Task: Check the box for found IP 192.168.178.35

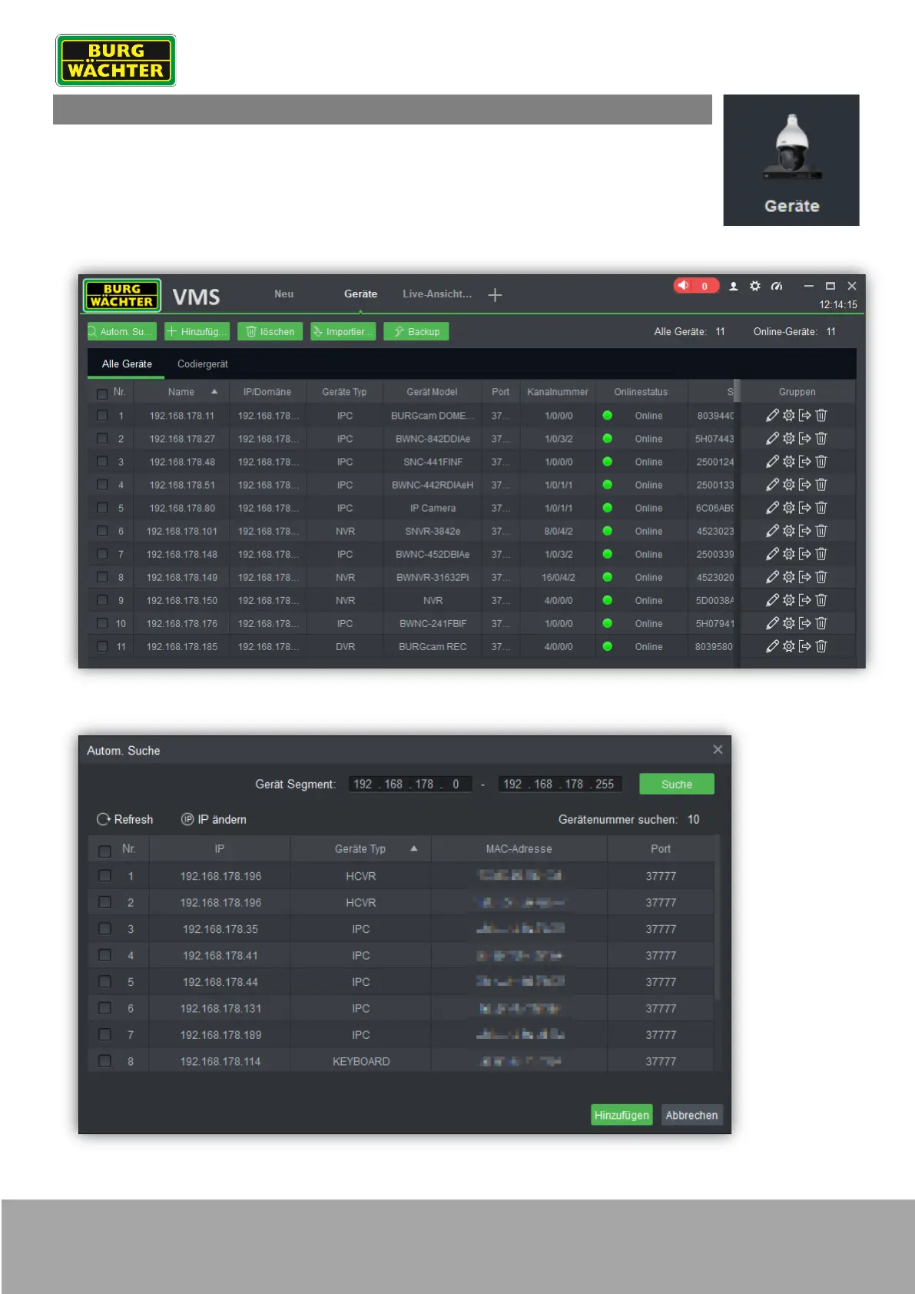Action: point(105,929)
